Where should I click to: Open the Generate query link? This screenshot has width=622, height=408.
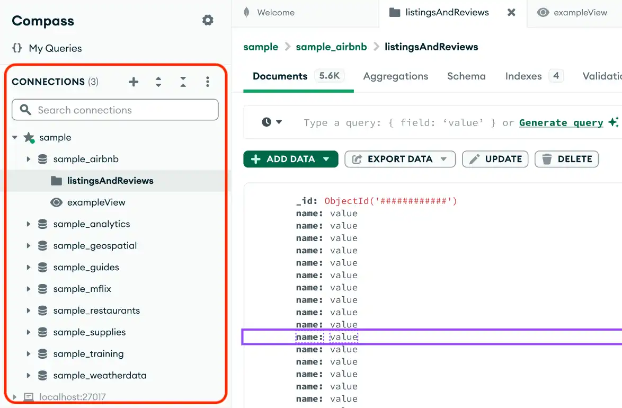point(561,122)
